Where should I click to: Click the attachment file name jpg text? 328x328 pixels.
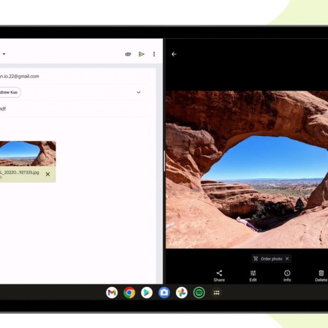(x=20, y=172)
